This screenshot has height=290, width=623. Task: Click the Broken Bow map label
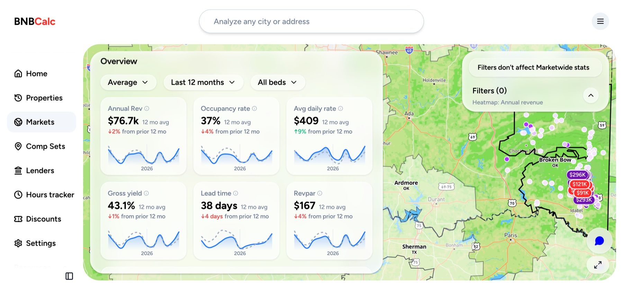[555, 160]
